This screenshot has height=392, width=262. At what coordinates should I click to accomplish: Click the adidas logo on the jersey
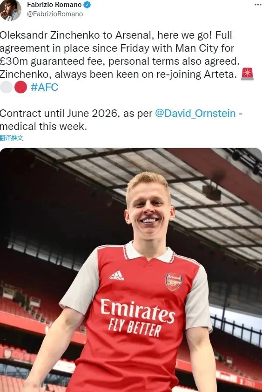pos(116,276)
